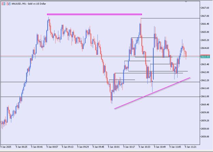Click price scale value 2665.80
Screen dimensions: 213x152
[x=205, y=32]
